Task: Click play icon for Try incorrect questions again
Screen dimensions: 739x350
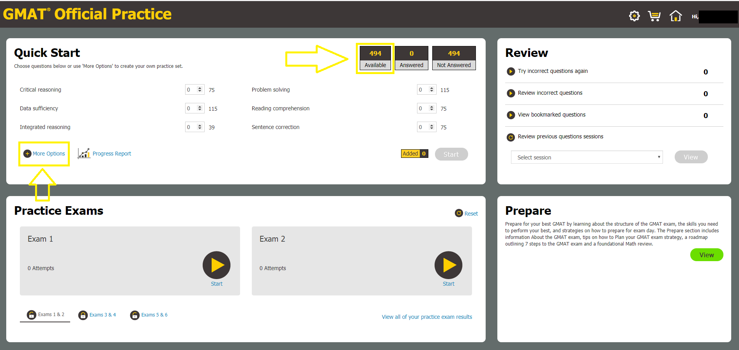Action: tap(511, 71)
